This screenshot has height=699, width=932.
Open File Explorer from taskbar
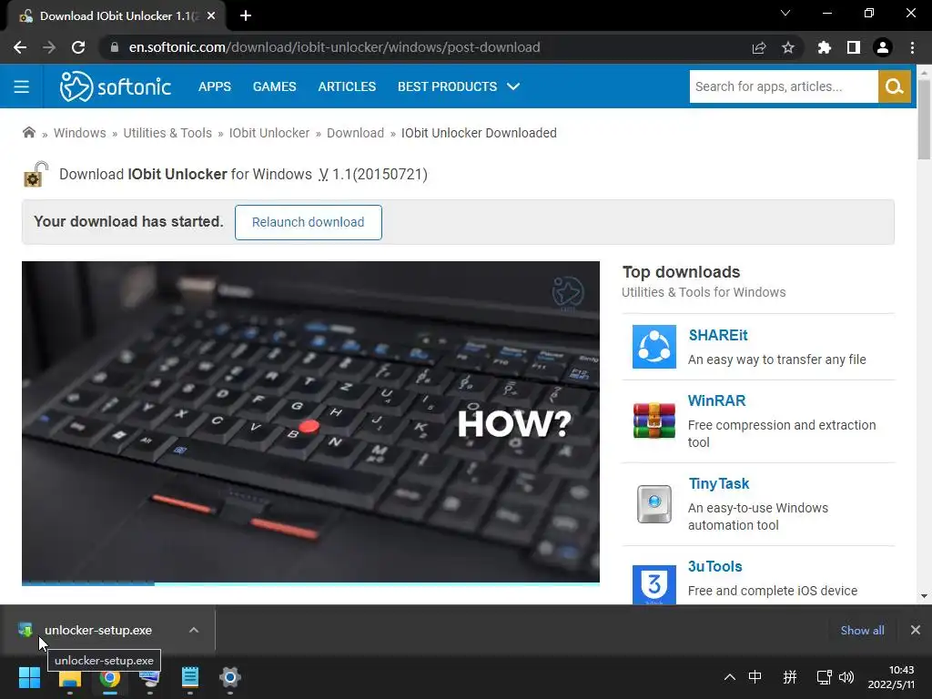[x=69, y=678]
